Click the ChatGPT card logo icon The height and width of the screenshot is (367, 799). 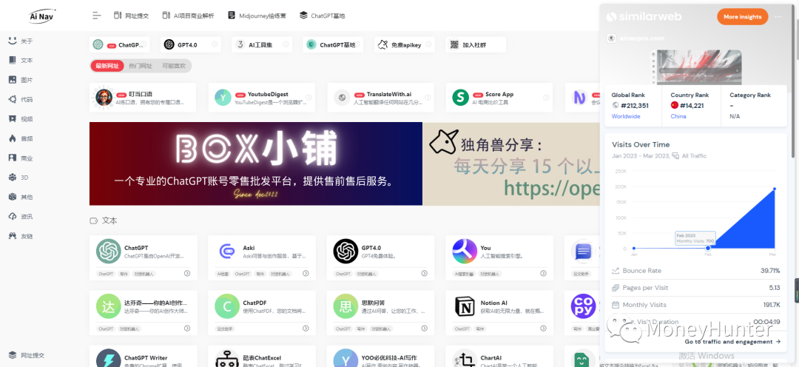pyautogui.click(x=109, y=252)
